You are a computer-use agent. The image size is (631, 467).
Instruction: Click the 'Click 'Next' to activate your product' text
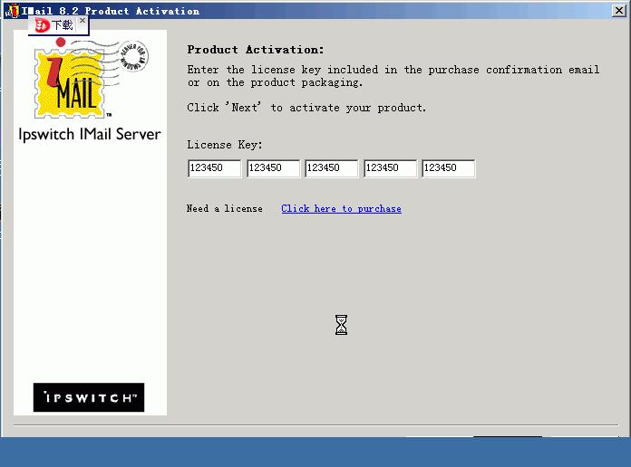pyautogui.click(x=306, y=108)
